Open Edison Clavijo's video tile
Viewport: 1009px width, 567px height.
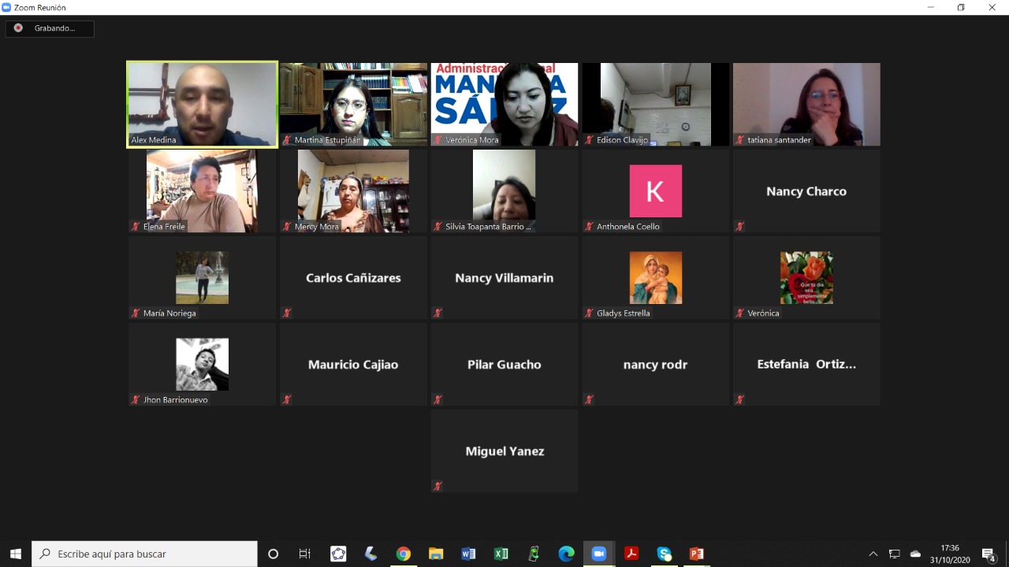click(655, 104)
